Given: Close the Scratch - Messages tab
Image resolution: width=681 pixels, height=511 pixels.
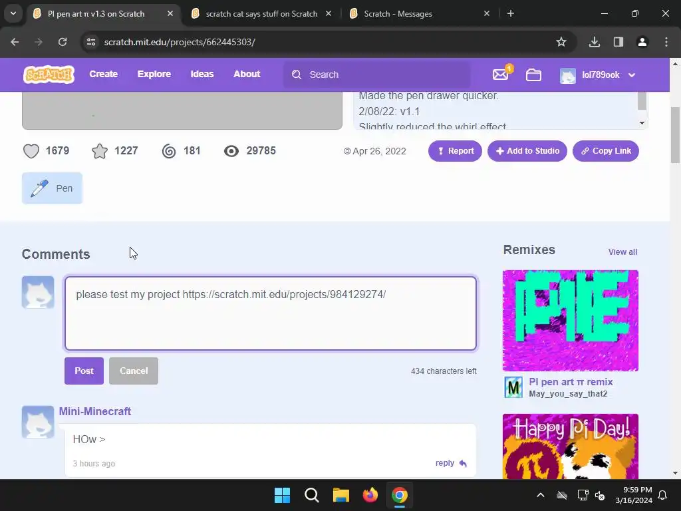Looking at the screenshot, I should pos(487,13).
